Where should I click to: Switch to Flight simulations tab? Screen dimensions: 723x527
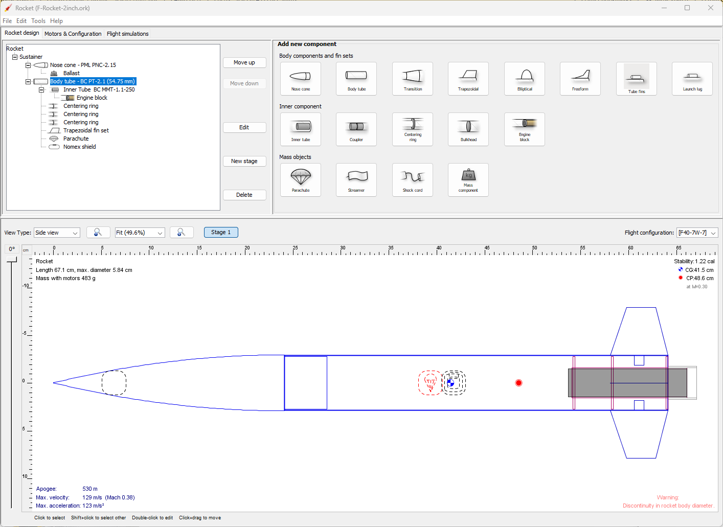(x=127, y=34)
